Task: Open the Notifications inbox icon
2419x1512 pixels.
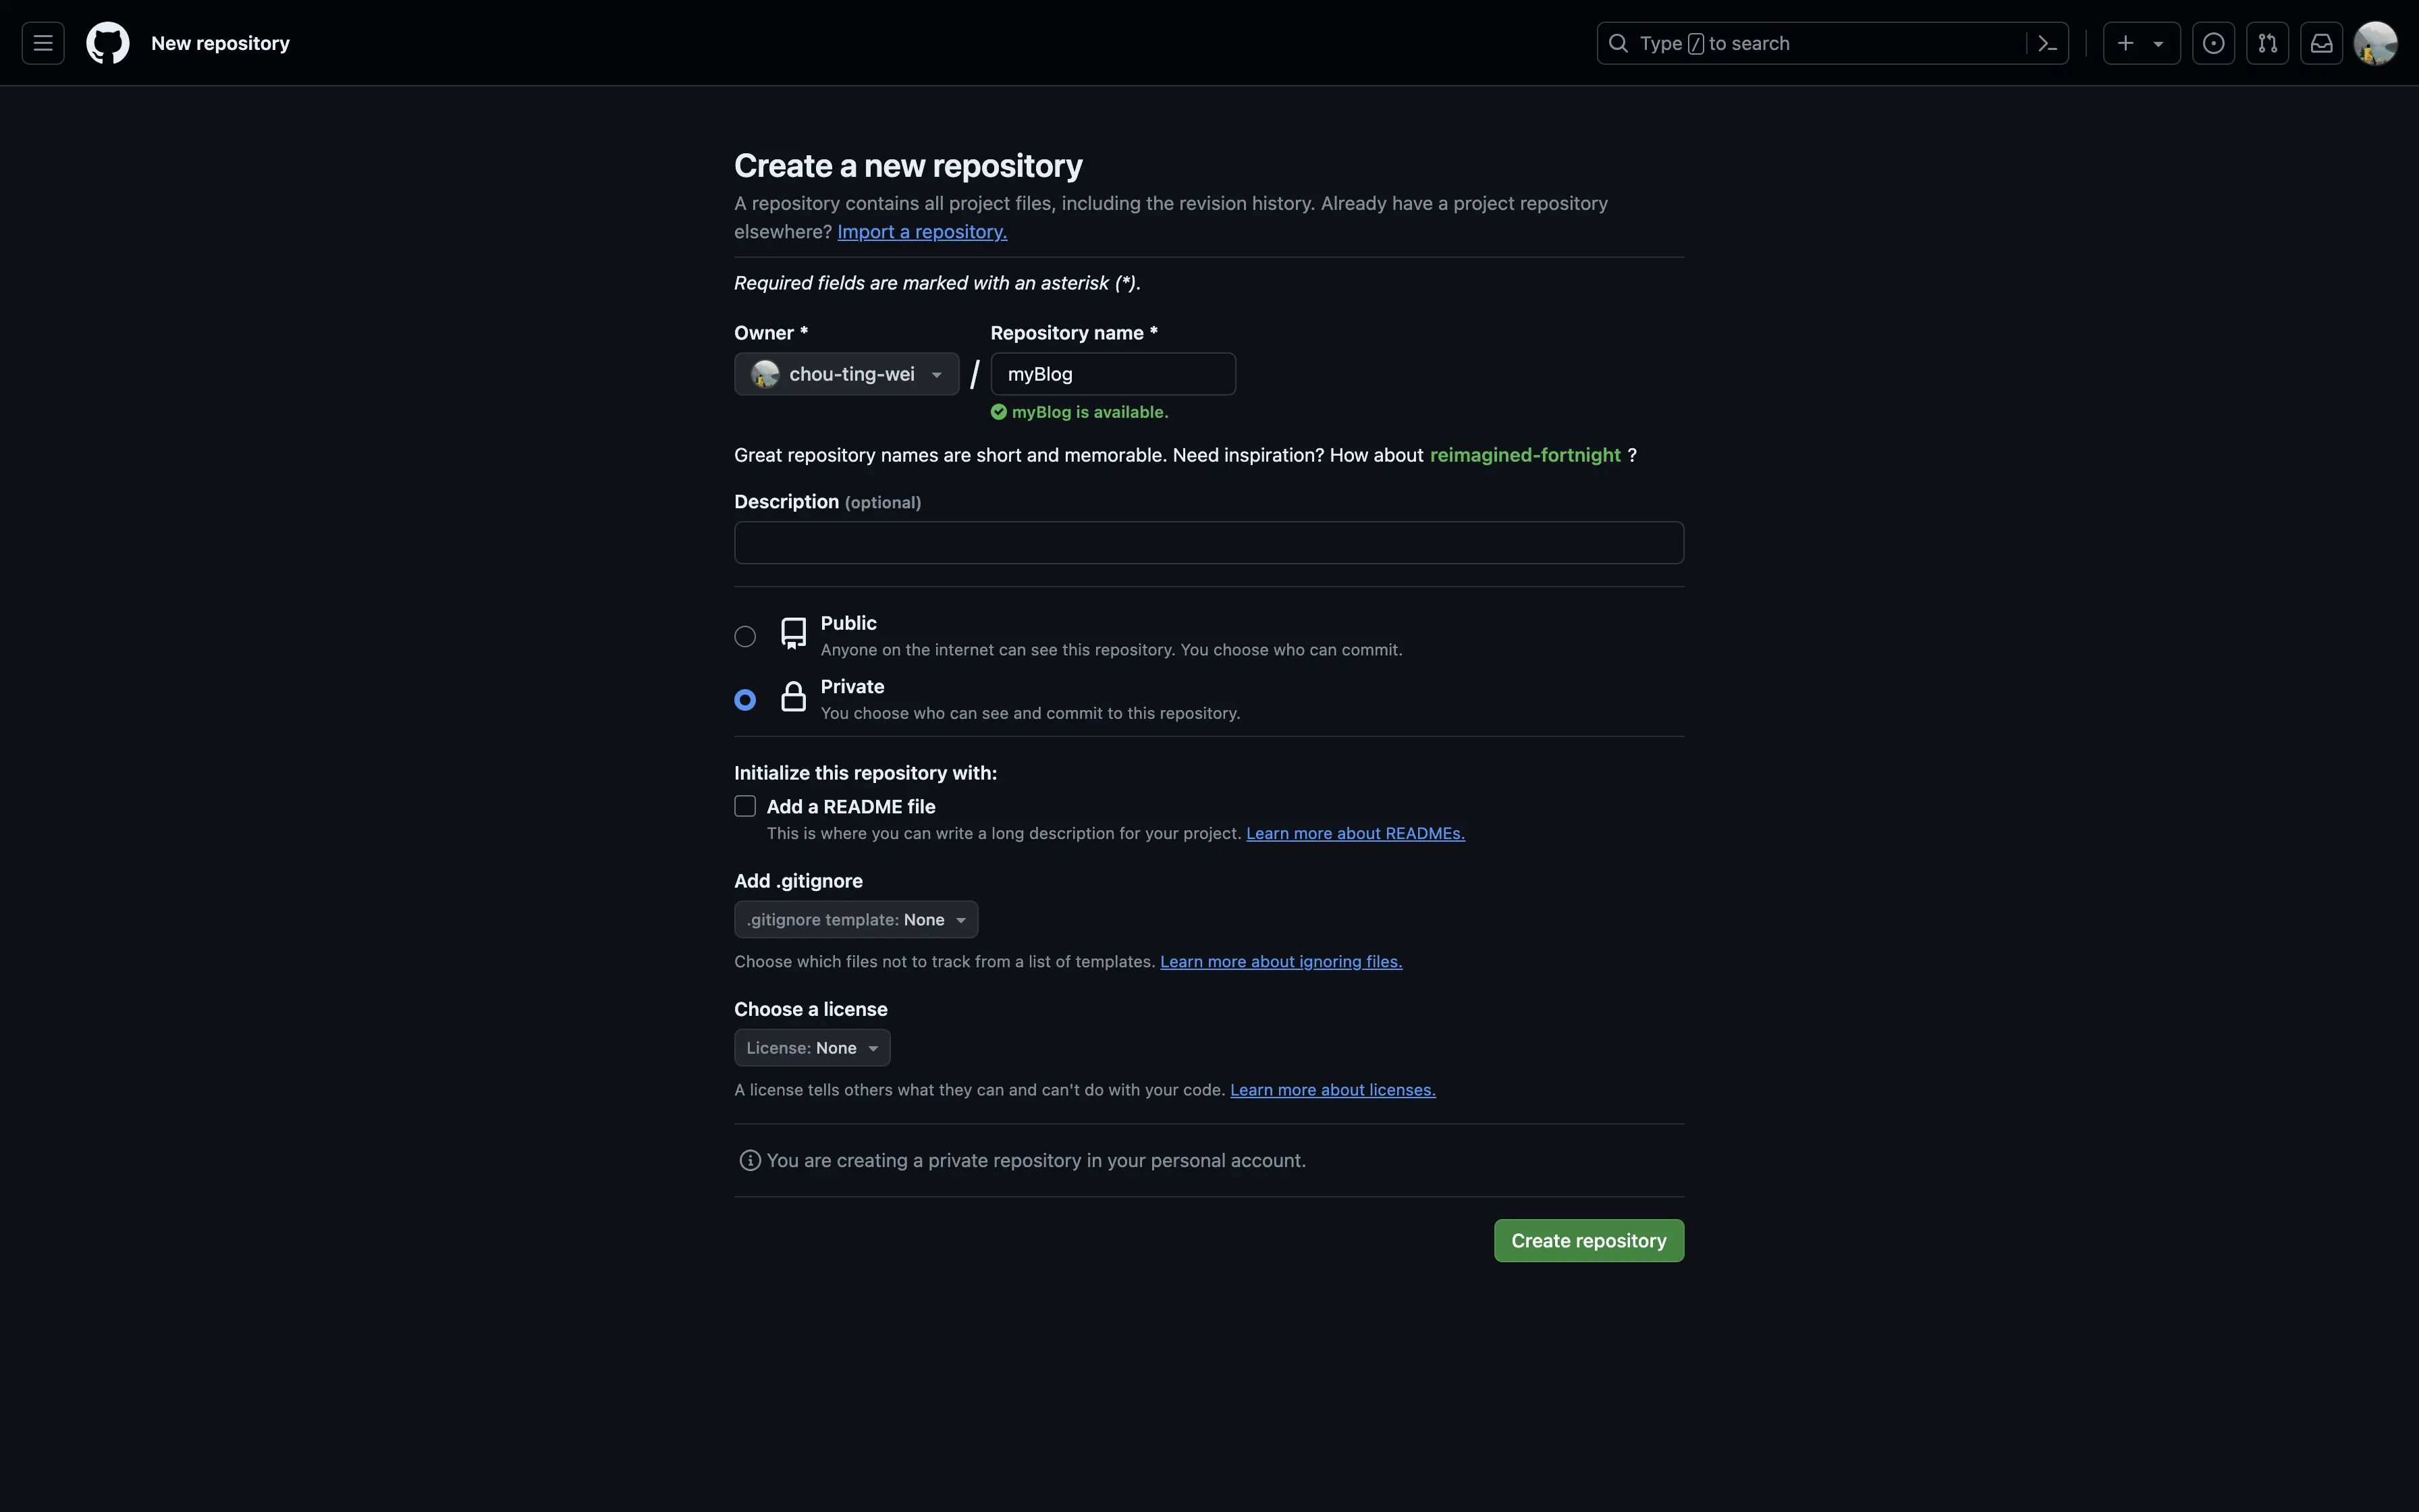Action: point(2321,43)
